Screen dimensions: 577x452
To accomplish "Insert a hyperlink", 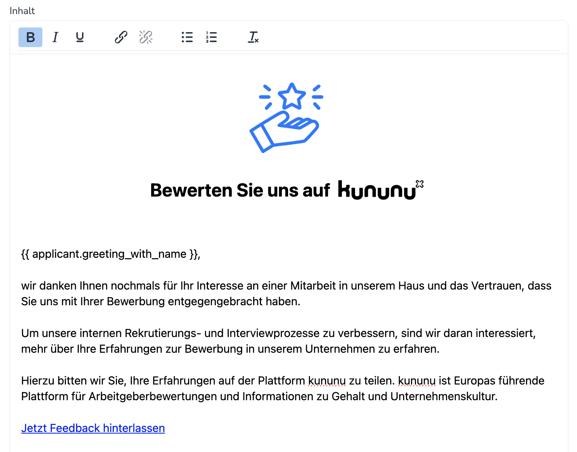I will click(x=121, y=37).
